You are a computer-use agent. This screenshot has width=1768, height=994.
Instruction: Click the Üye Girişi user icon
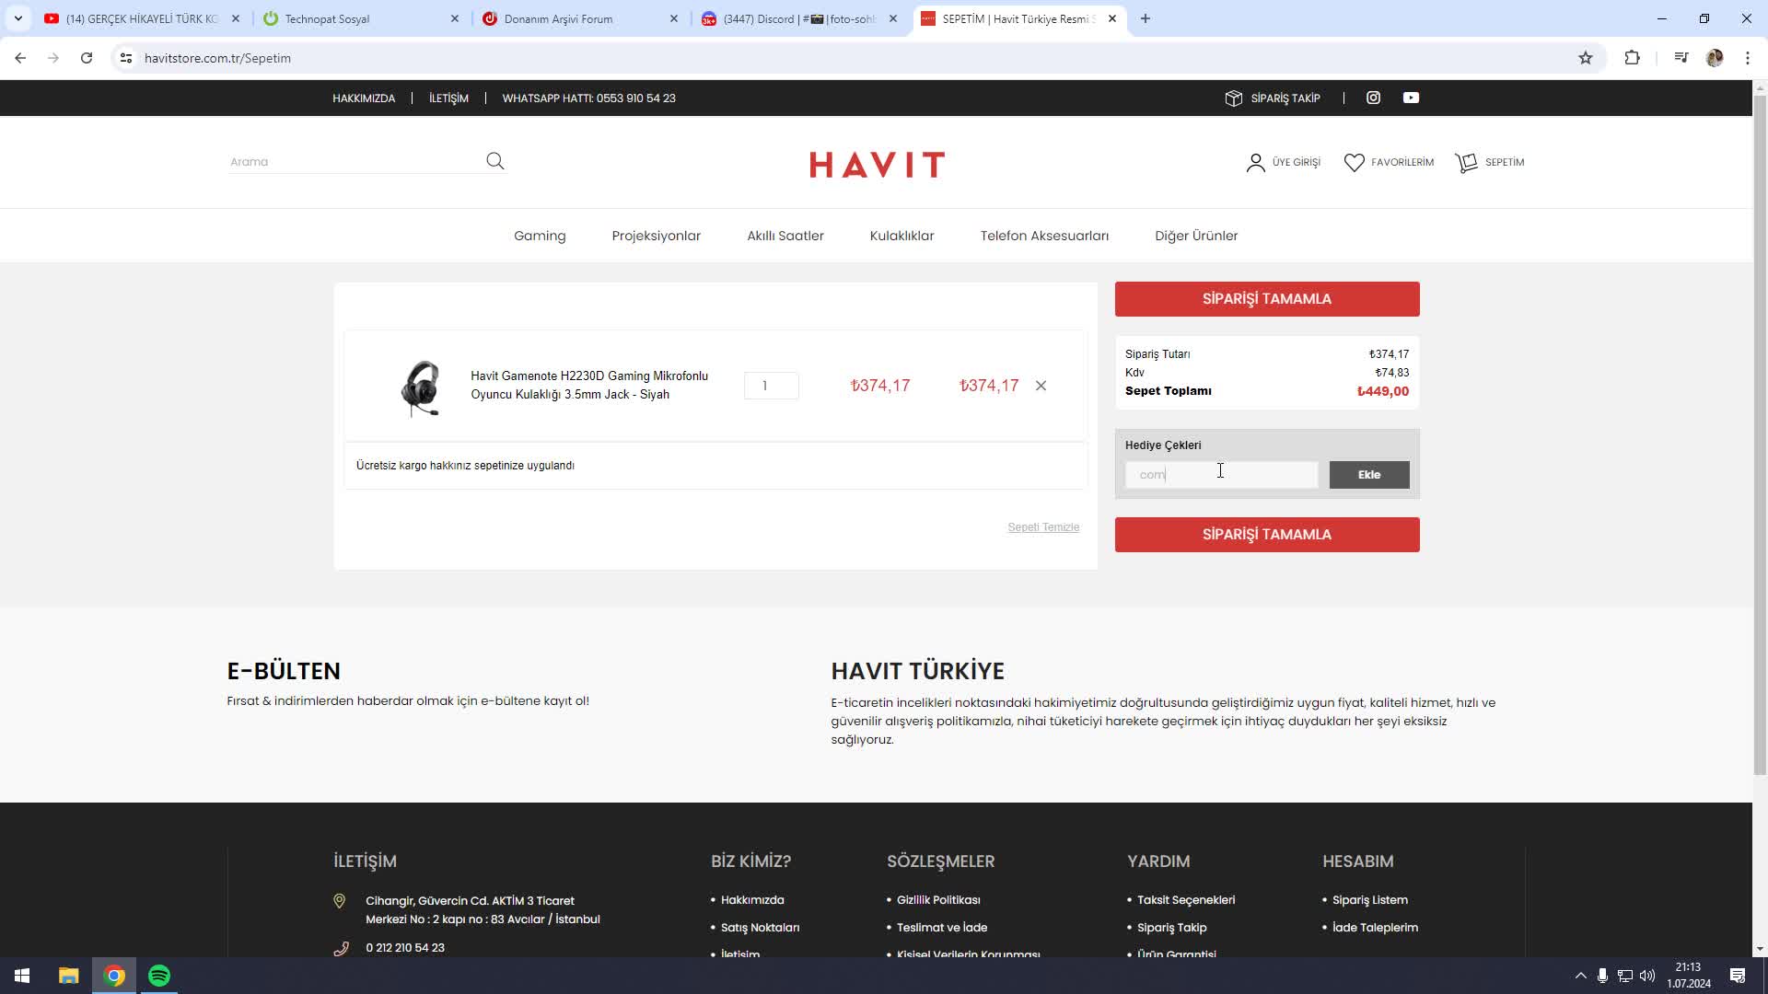point(1255,163)
